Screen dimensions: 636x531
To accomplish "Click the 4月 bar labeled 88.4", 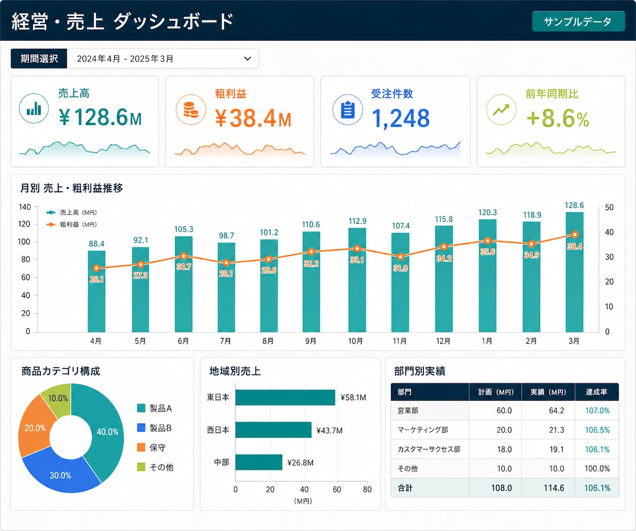I will tap(96, 291).
